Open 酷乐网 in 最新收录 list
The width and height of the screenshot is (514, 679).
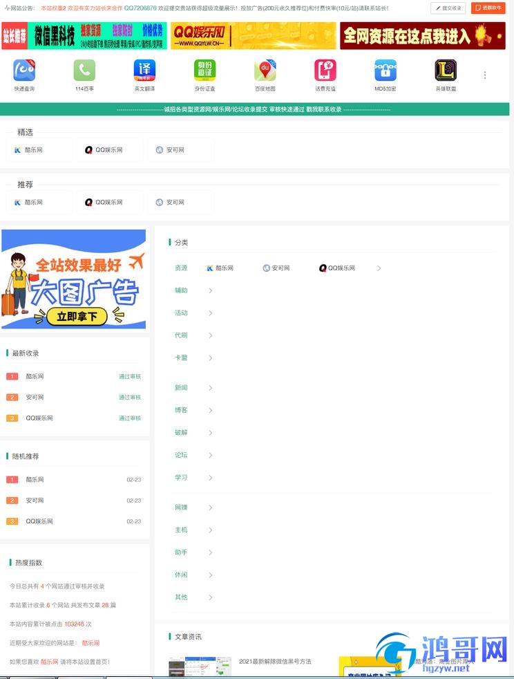[x=35, y=376]
